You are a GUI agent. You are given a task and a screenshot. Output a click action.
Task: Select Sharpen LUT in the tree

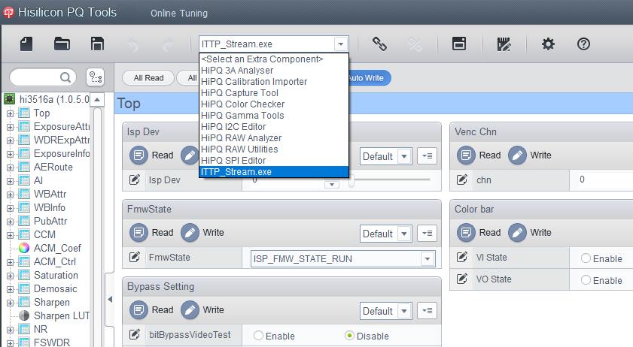pyautogui.click(x=62, y=316)
